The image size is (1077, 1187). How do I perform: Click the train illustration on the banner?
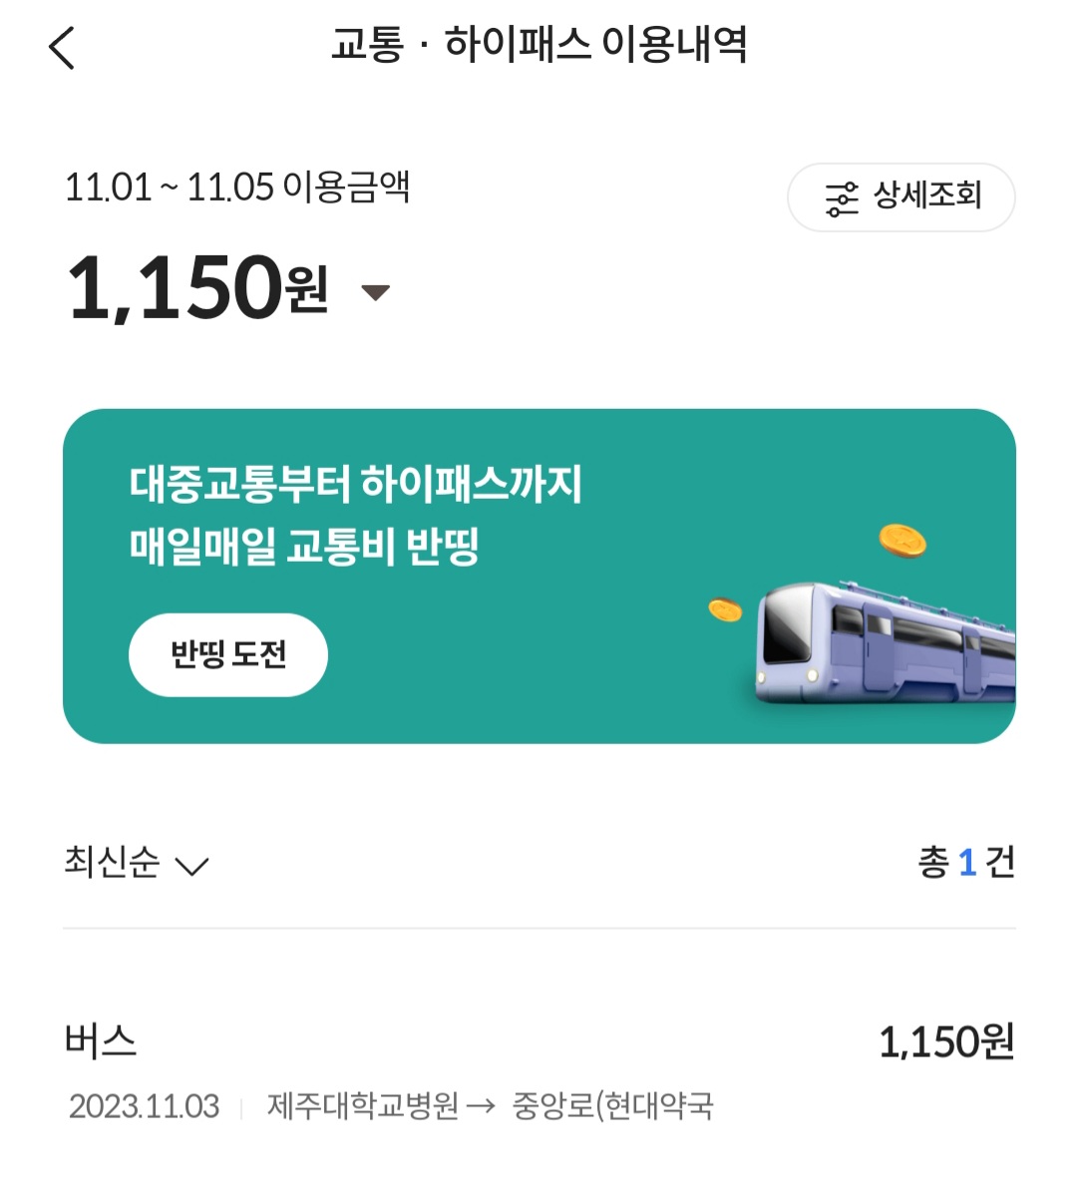[x=883, y=643]
